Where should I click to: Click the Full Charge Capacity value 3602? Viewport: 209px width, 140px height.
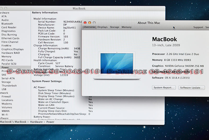click(x=77, y=57)
